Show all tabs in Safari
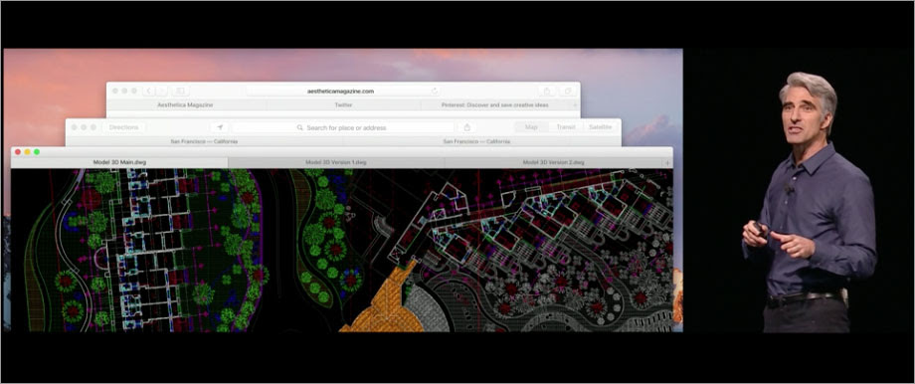This screenshot has height=384, width=915. pos(567,92)
